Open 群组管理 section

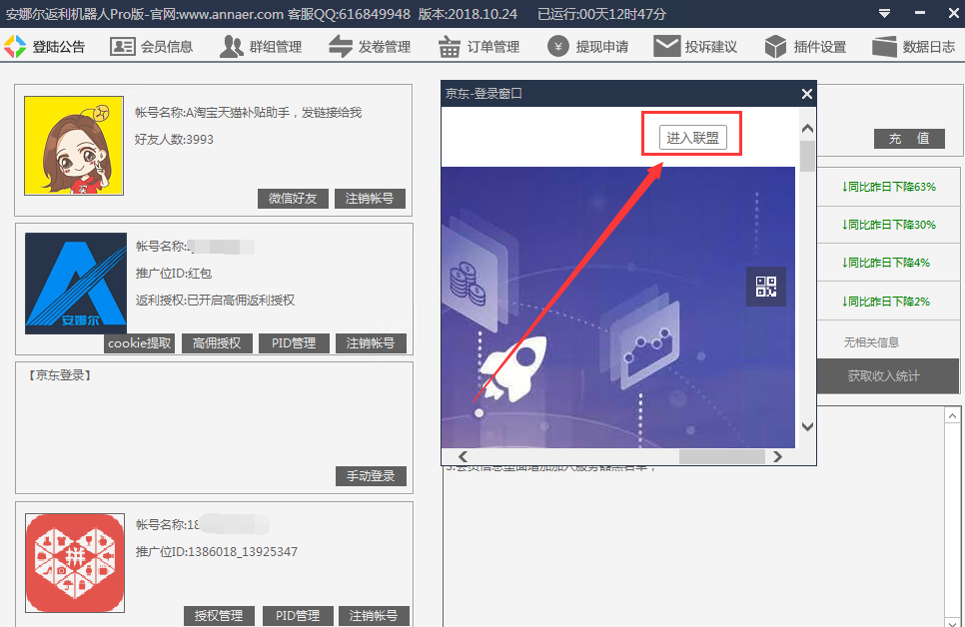pos(261,47)
